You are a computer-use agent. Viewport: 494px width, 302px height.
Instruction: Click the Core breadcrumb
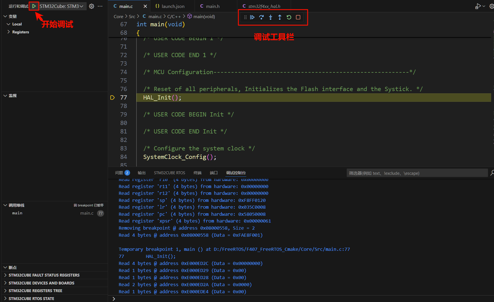(x=118, y=17)
